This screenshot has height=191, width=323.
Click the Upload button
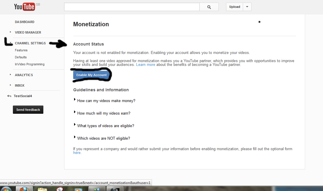pyautogui.click(x=235, y=7)
